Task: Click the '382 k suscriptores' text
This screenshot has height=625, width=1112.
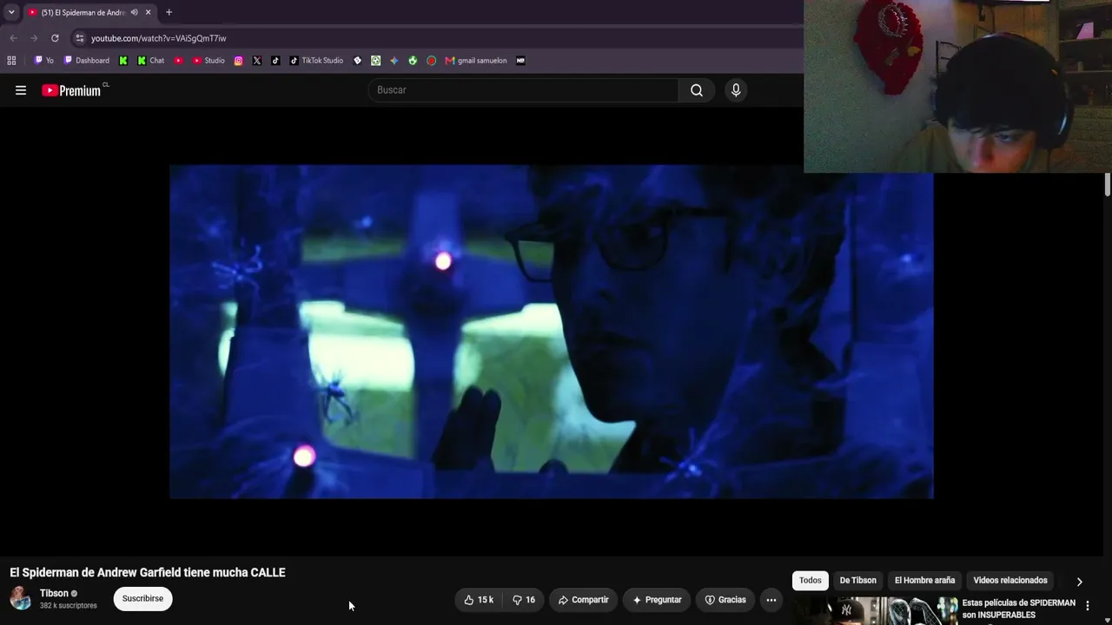Action: [x=69, y=606]
